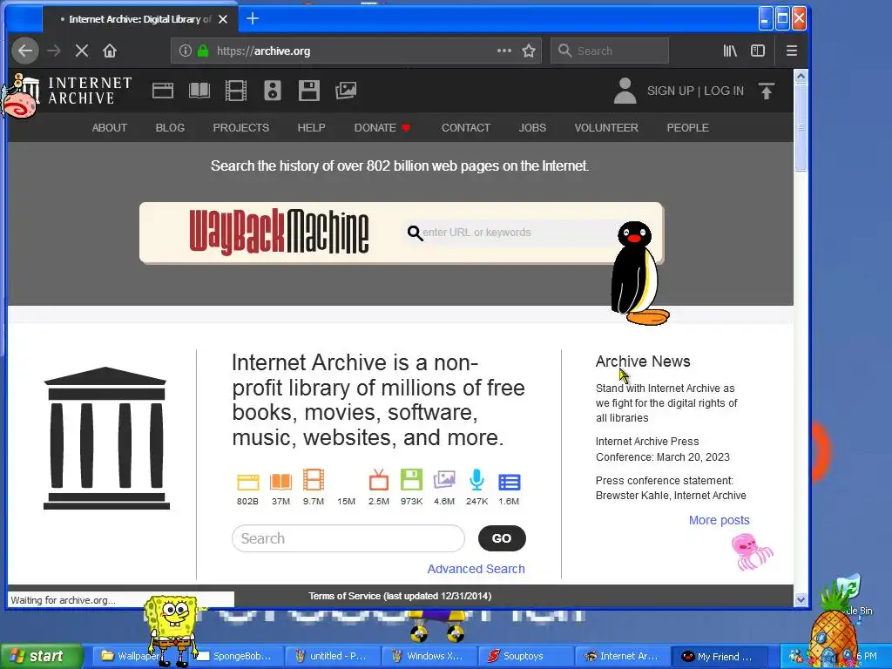Focus the main Archive Search field
This screenshot has height=669, width=892.
(x=348, y=538)
